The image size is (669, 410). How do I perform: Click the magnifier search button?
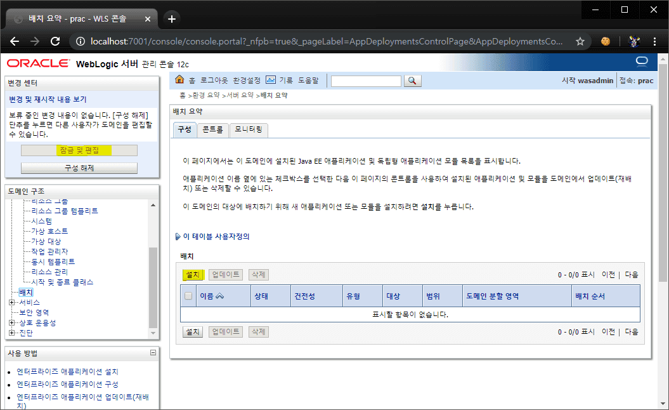tap(412, 81)
